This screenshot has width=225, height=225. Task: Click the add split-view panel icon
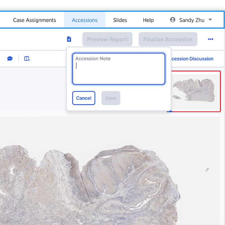coord(27,58)
